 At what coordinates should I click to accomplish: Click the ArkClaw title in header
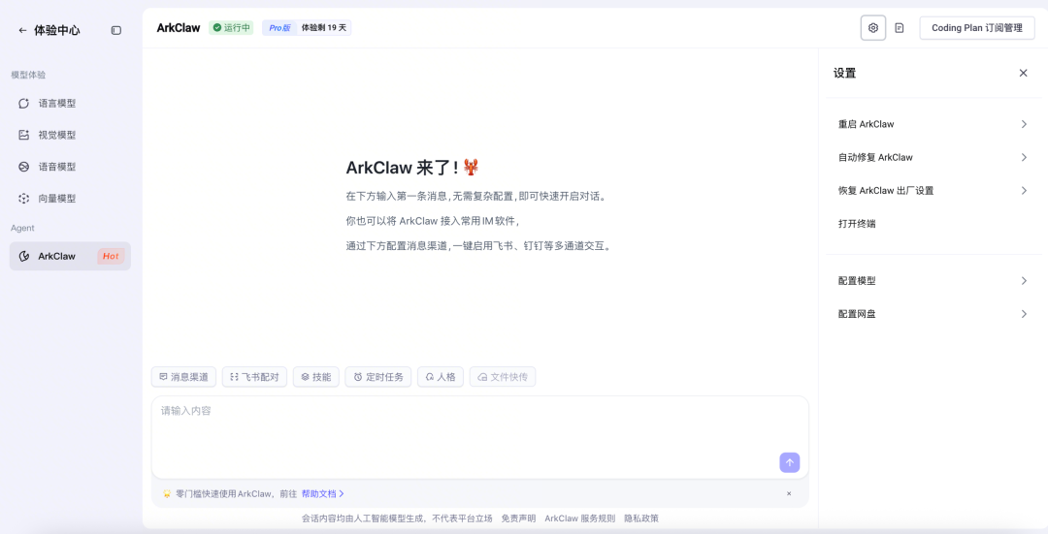[179, 27]
